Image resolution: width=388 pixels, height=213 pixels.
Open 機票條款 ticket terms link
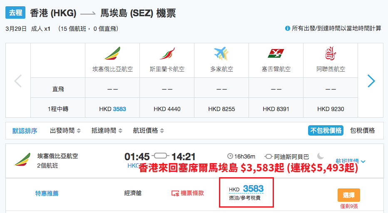(192, 193)
